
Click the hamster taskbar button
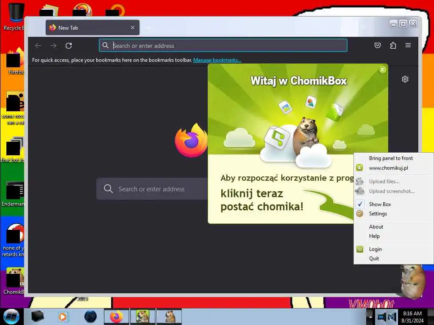[169, 317]
